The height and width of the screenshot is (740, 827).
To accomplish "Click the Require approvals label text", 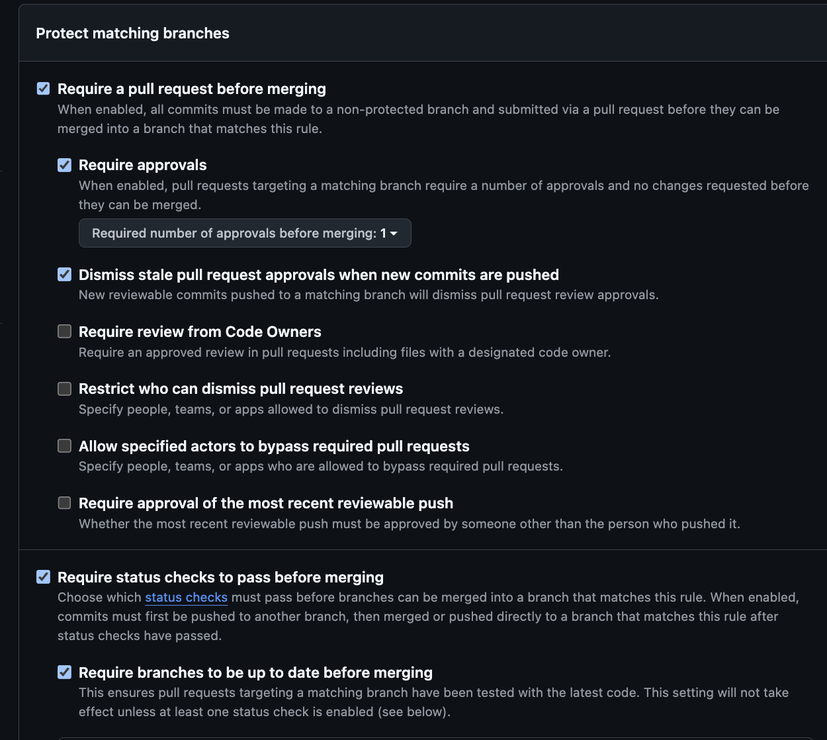I will click(142, 165).
